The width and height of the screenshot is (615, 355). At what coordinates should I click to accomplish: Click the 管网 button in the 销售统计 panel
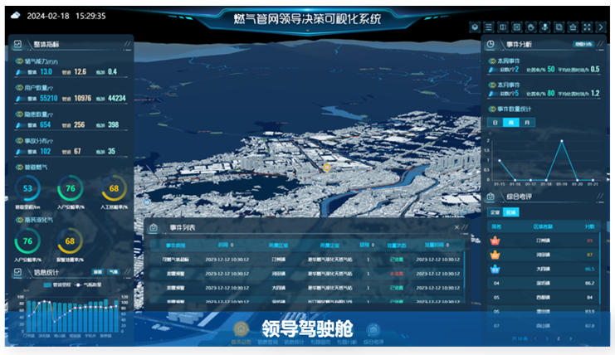coord(97,271)
